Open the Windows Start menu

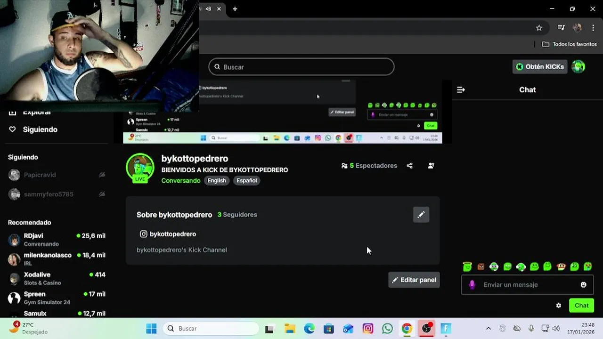(x=151, y=329)
